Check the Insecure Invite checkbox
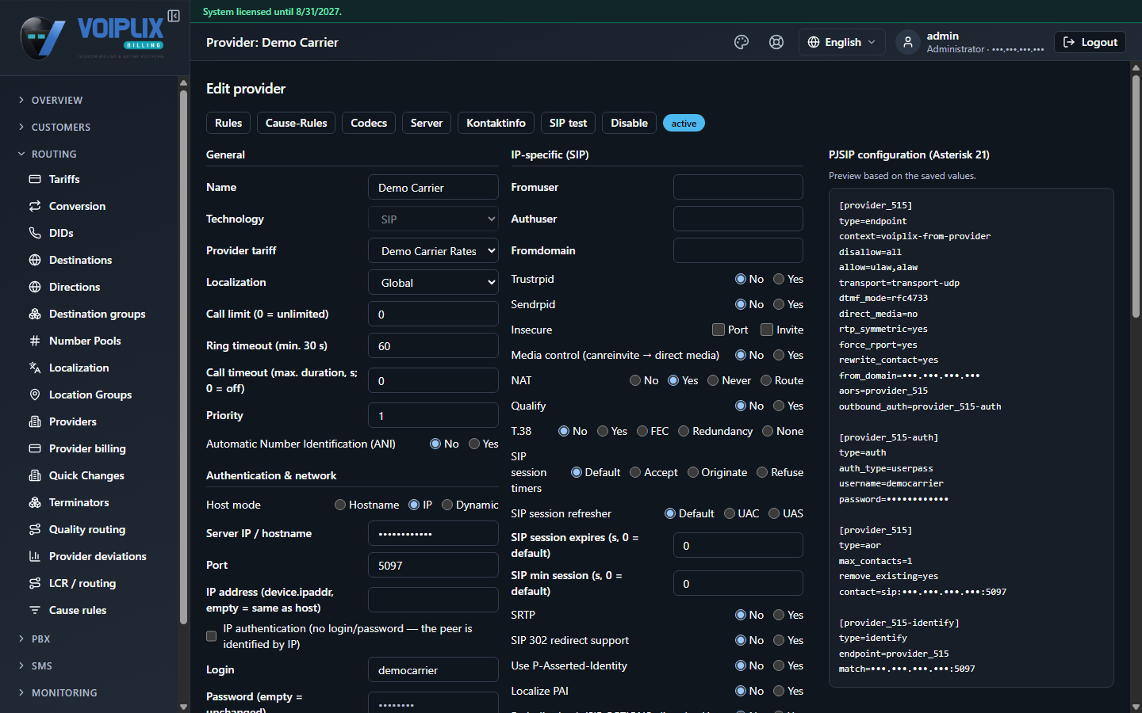The width and height of the screenshot is (1142, 713). coord(767,330)
